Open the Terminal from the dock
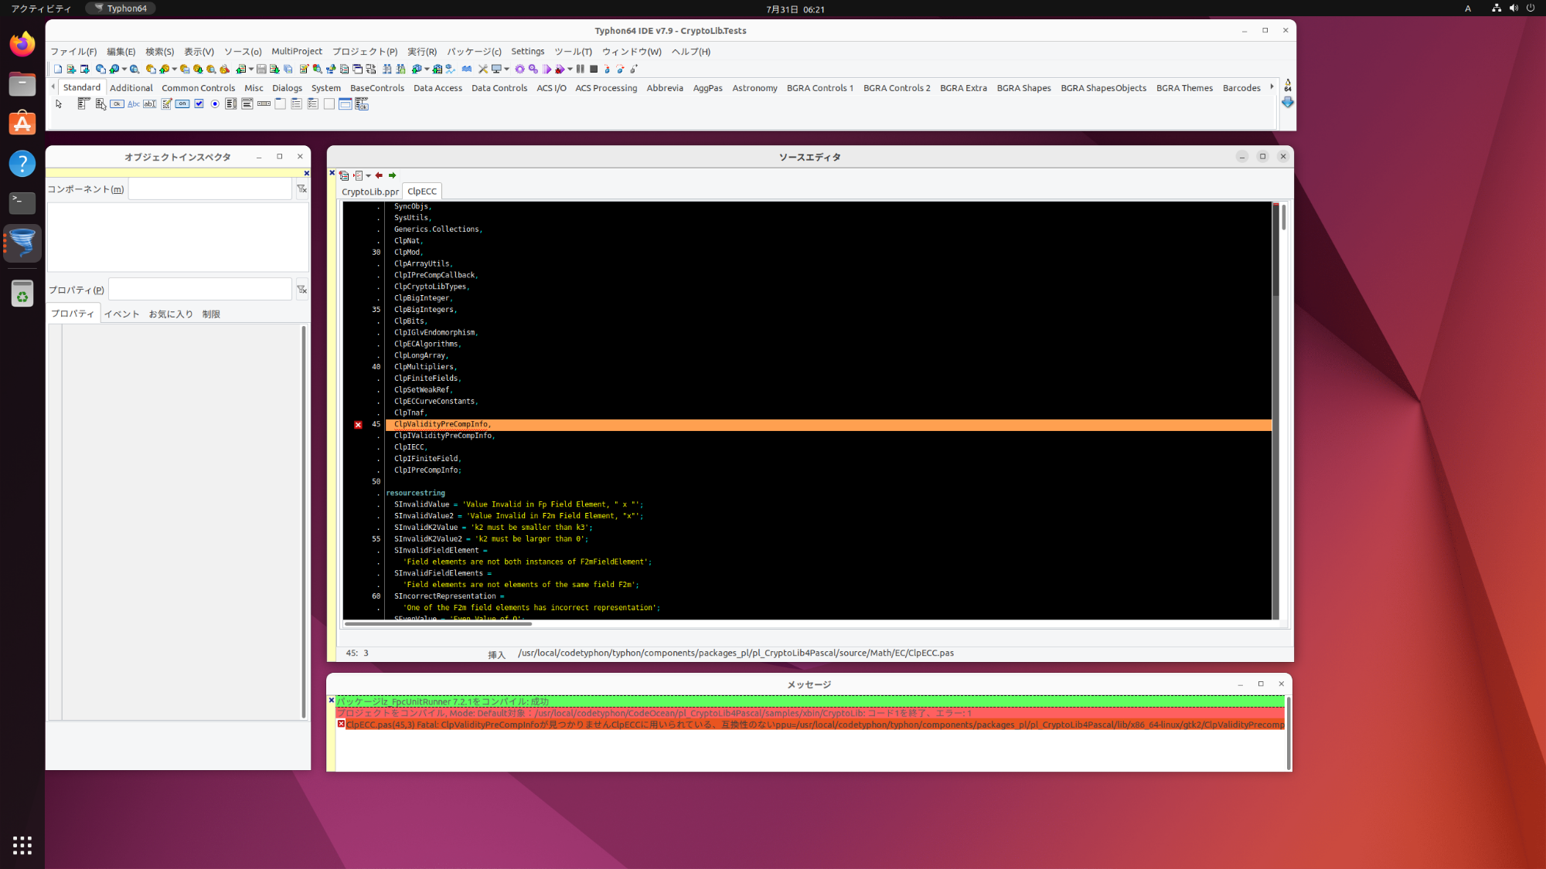1546x869 pixels. (22, 203)
